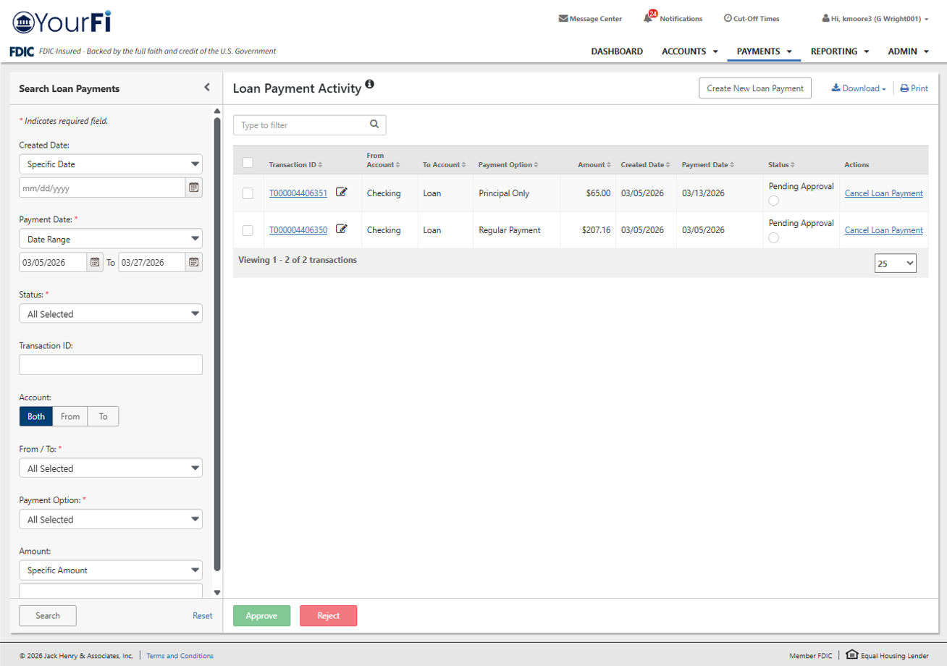This screenshot has width=947, height=666.
Task: Open the rows-per-page 25 dropdown
Action: point(895,264)
